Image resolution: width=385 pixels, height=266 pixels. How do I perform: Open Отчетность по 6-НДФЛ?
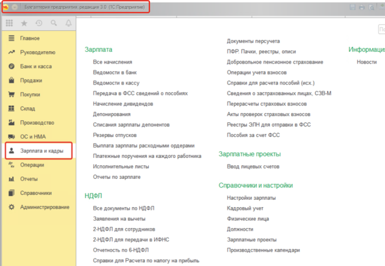point(121,250)
